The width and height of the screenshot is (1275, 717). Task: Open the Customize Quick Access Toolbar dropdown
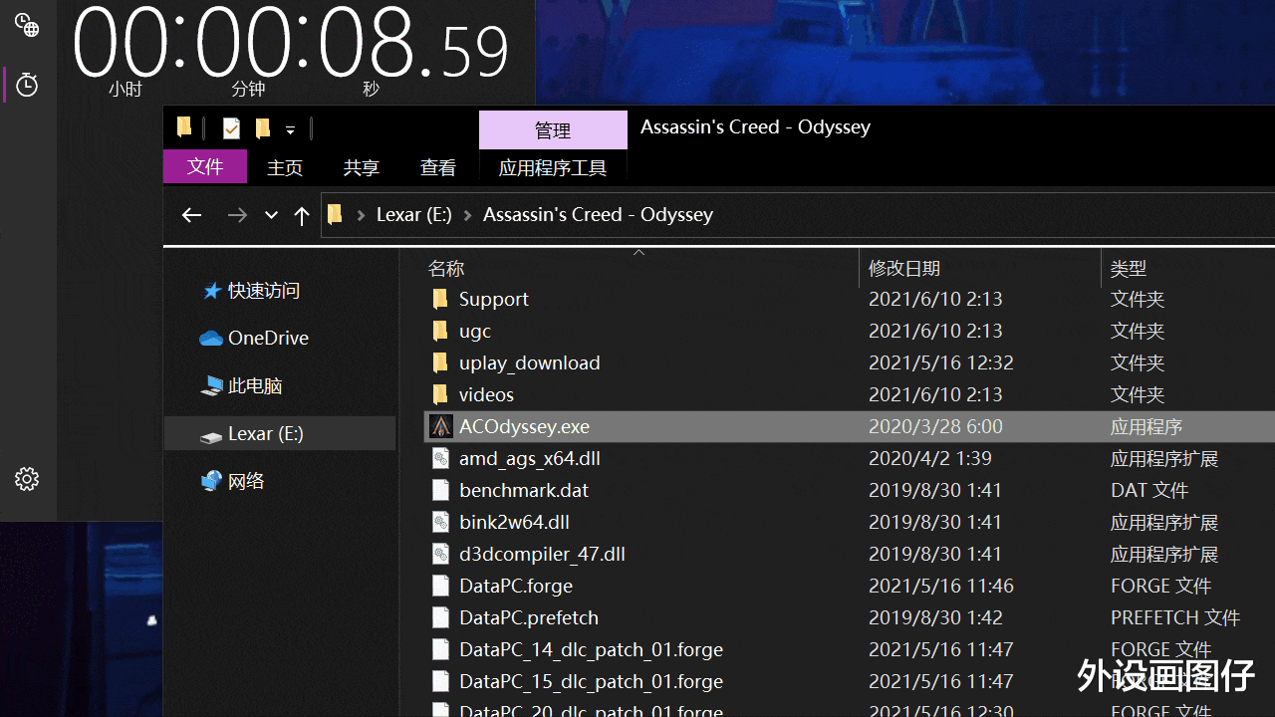click(290, 129)
